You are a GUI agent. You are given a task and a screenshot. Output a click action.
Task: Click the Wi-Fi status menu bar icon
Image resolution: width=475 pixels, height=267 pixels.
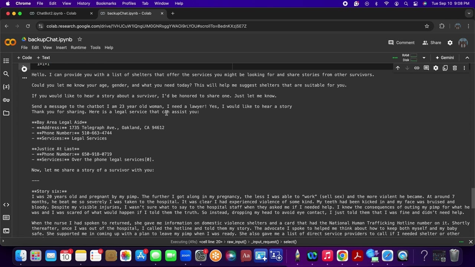tap(386, 3)
